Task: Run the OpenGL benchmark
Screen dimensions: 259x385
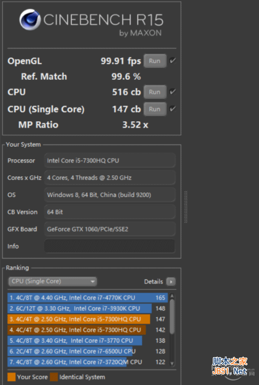Action: [155, 61]
